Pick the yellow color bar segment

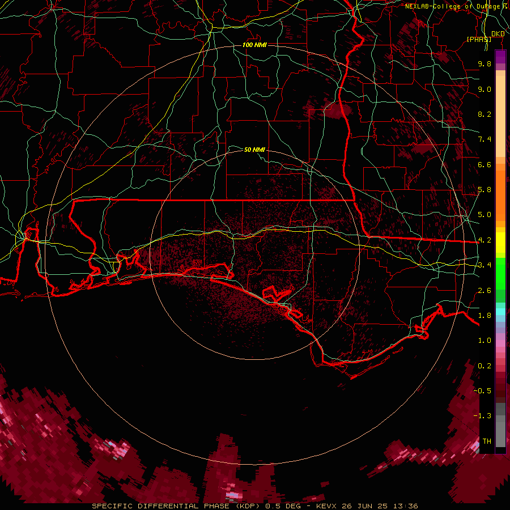coord(500,243)
